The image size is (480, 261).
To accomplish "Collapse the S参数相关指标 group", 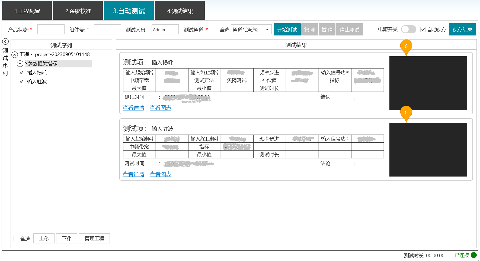I will point(20,64).
